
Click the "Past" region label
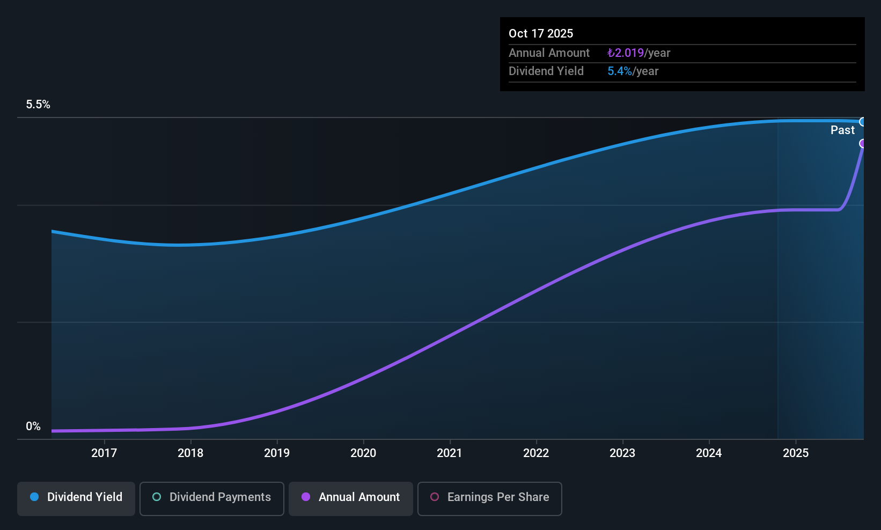(842, 130)
